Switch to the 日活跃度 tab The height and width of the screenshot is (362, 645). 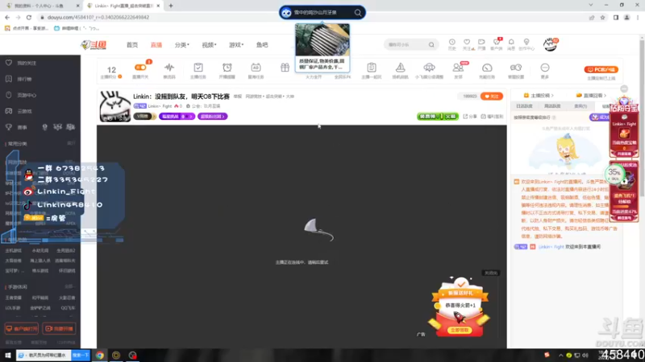point(524,106)
